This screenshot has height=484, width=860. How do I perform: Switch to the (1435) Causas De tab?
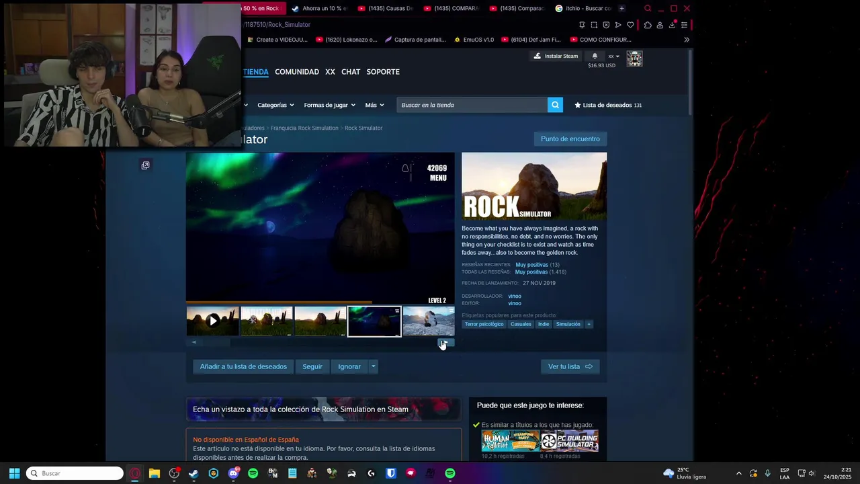click(x=384, y=9)
